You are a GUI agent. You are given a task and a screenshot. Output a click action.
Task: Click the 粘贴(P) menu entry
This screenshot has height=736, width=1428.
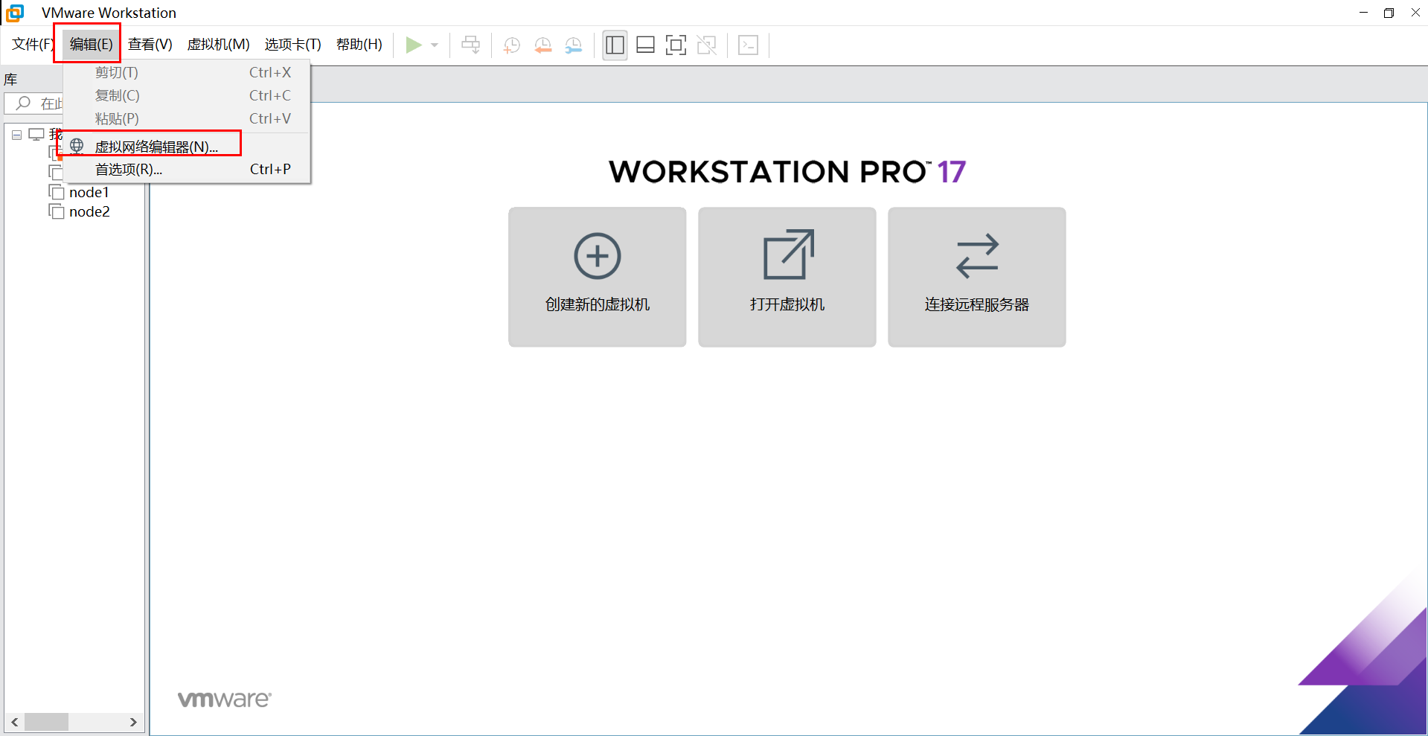[x=186, y=118]
